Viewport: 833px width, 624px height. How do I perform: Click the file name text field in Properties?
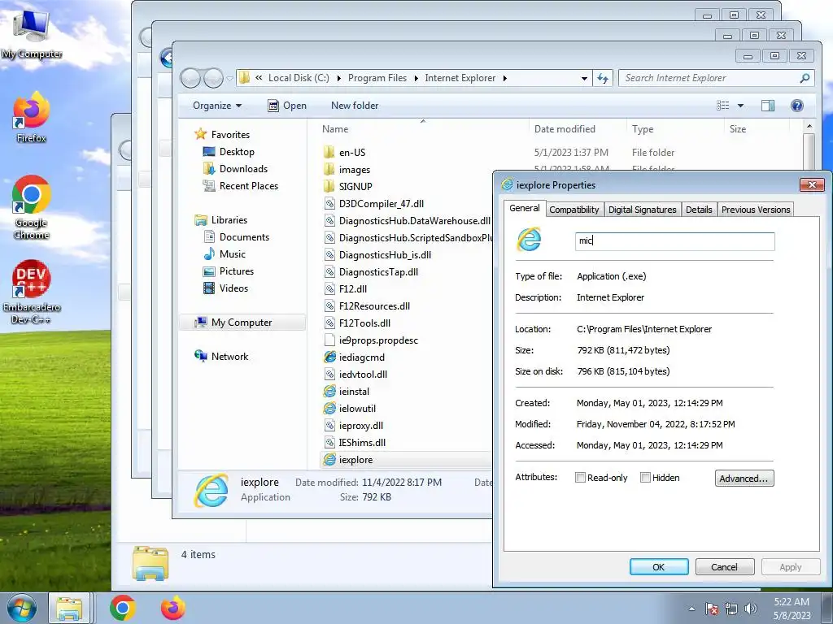click(674, 240)
